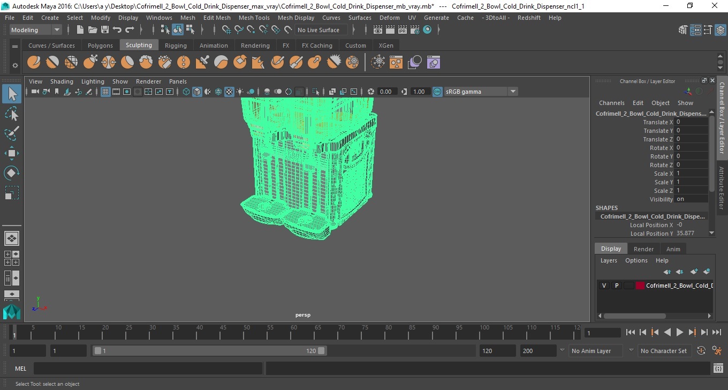The height and width of the screenshot is (390, 728).
Task: Toggle viewport grid display icon
Action: pos(105,92)
